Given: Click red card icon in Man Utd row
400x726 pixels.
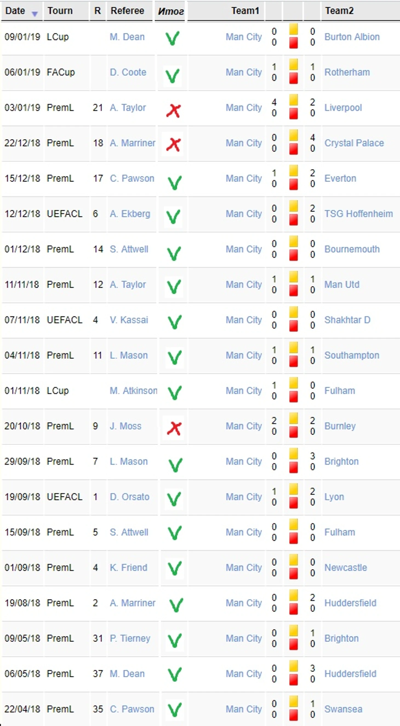Looking at the screenshot, I should (293, 290).
